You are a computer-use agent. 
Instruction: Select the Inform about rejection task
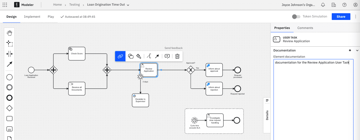(x=214, y=89)
